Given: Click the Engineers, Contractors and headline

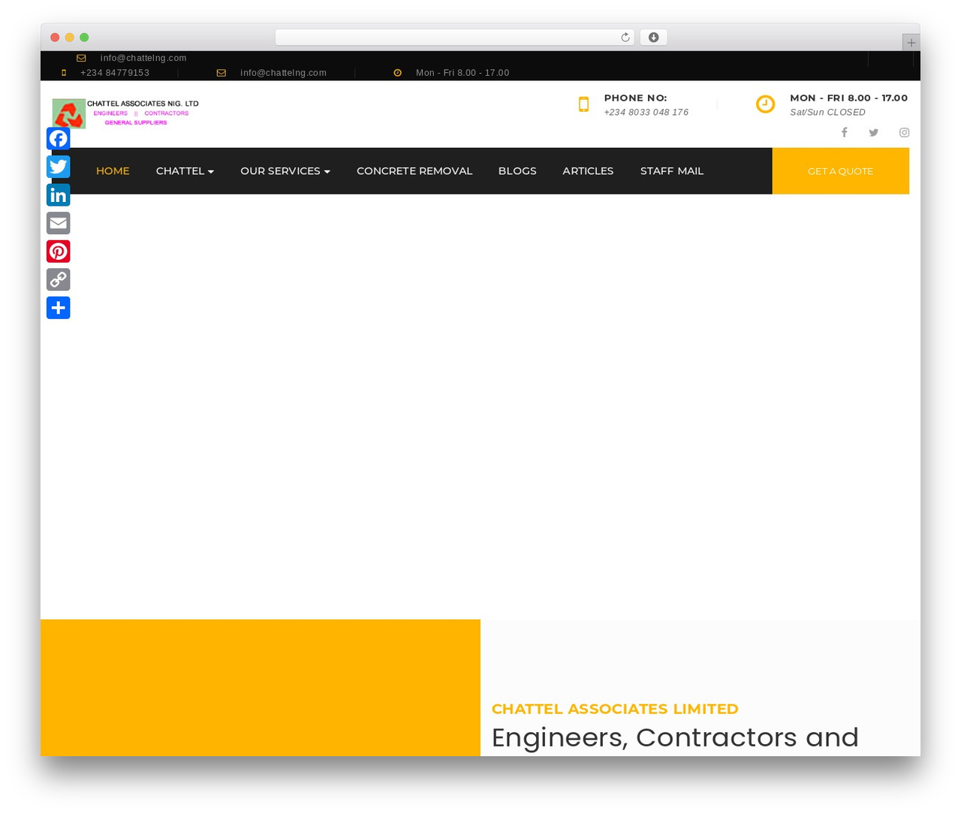Looking at the screenshot, I should (675, 737).
